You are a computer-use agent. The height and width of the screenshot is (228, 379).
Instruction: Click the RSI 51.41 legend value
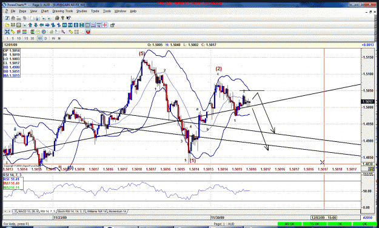click(x=12, y=179)
